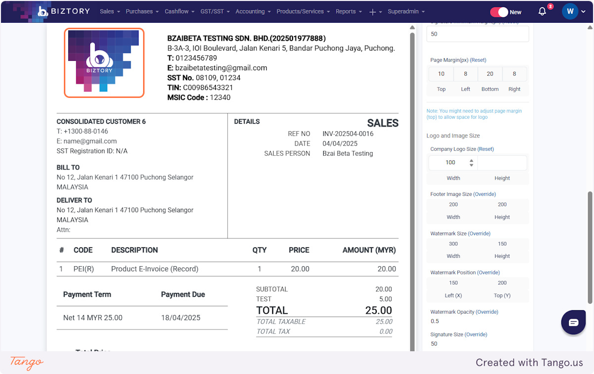
Task: Open the Sales menu
Action: click(x=110, y=11)
